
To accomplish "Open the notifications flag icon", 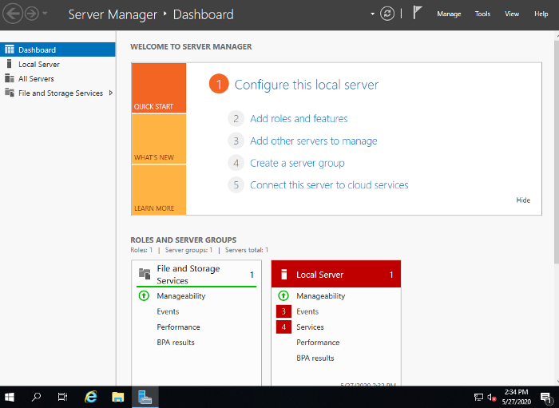I will (x=417, y=13).
